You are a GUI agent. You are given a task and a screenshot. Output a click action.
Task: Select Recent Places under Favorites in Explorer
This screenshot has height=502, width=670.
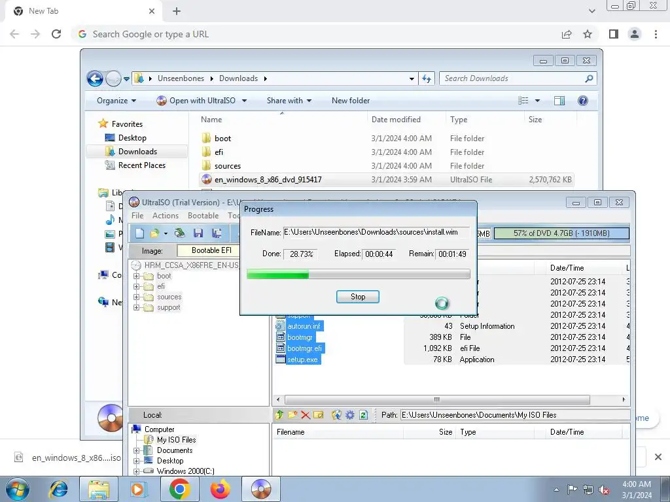[x=141, y=165]
